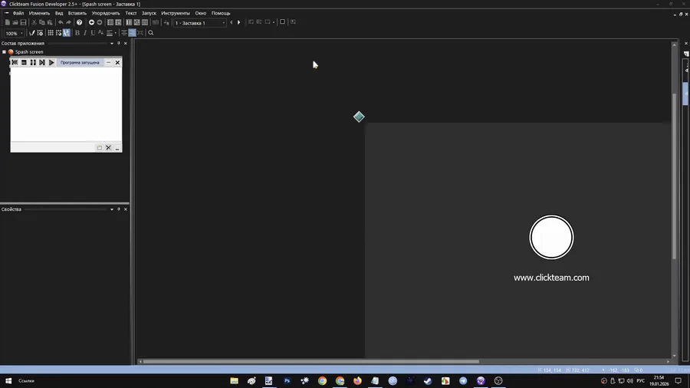Restart the running application with rewind button

[15, 62]
